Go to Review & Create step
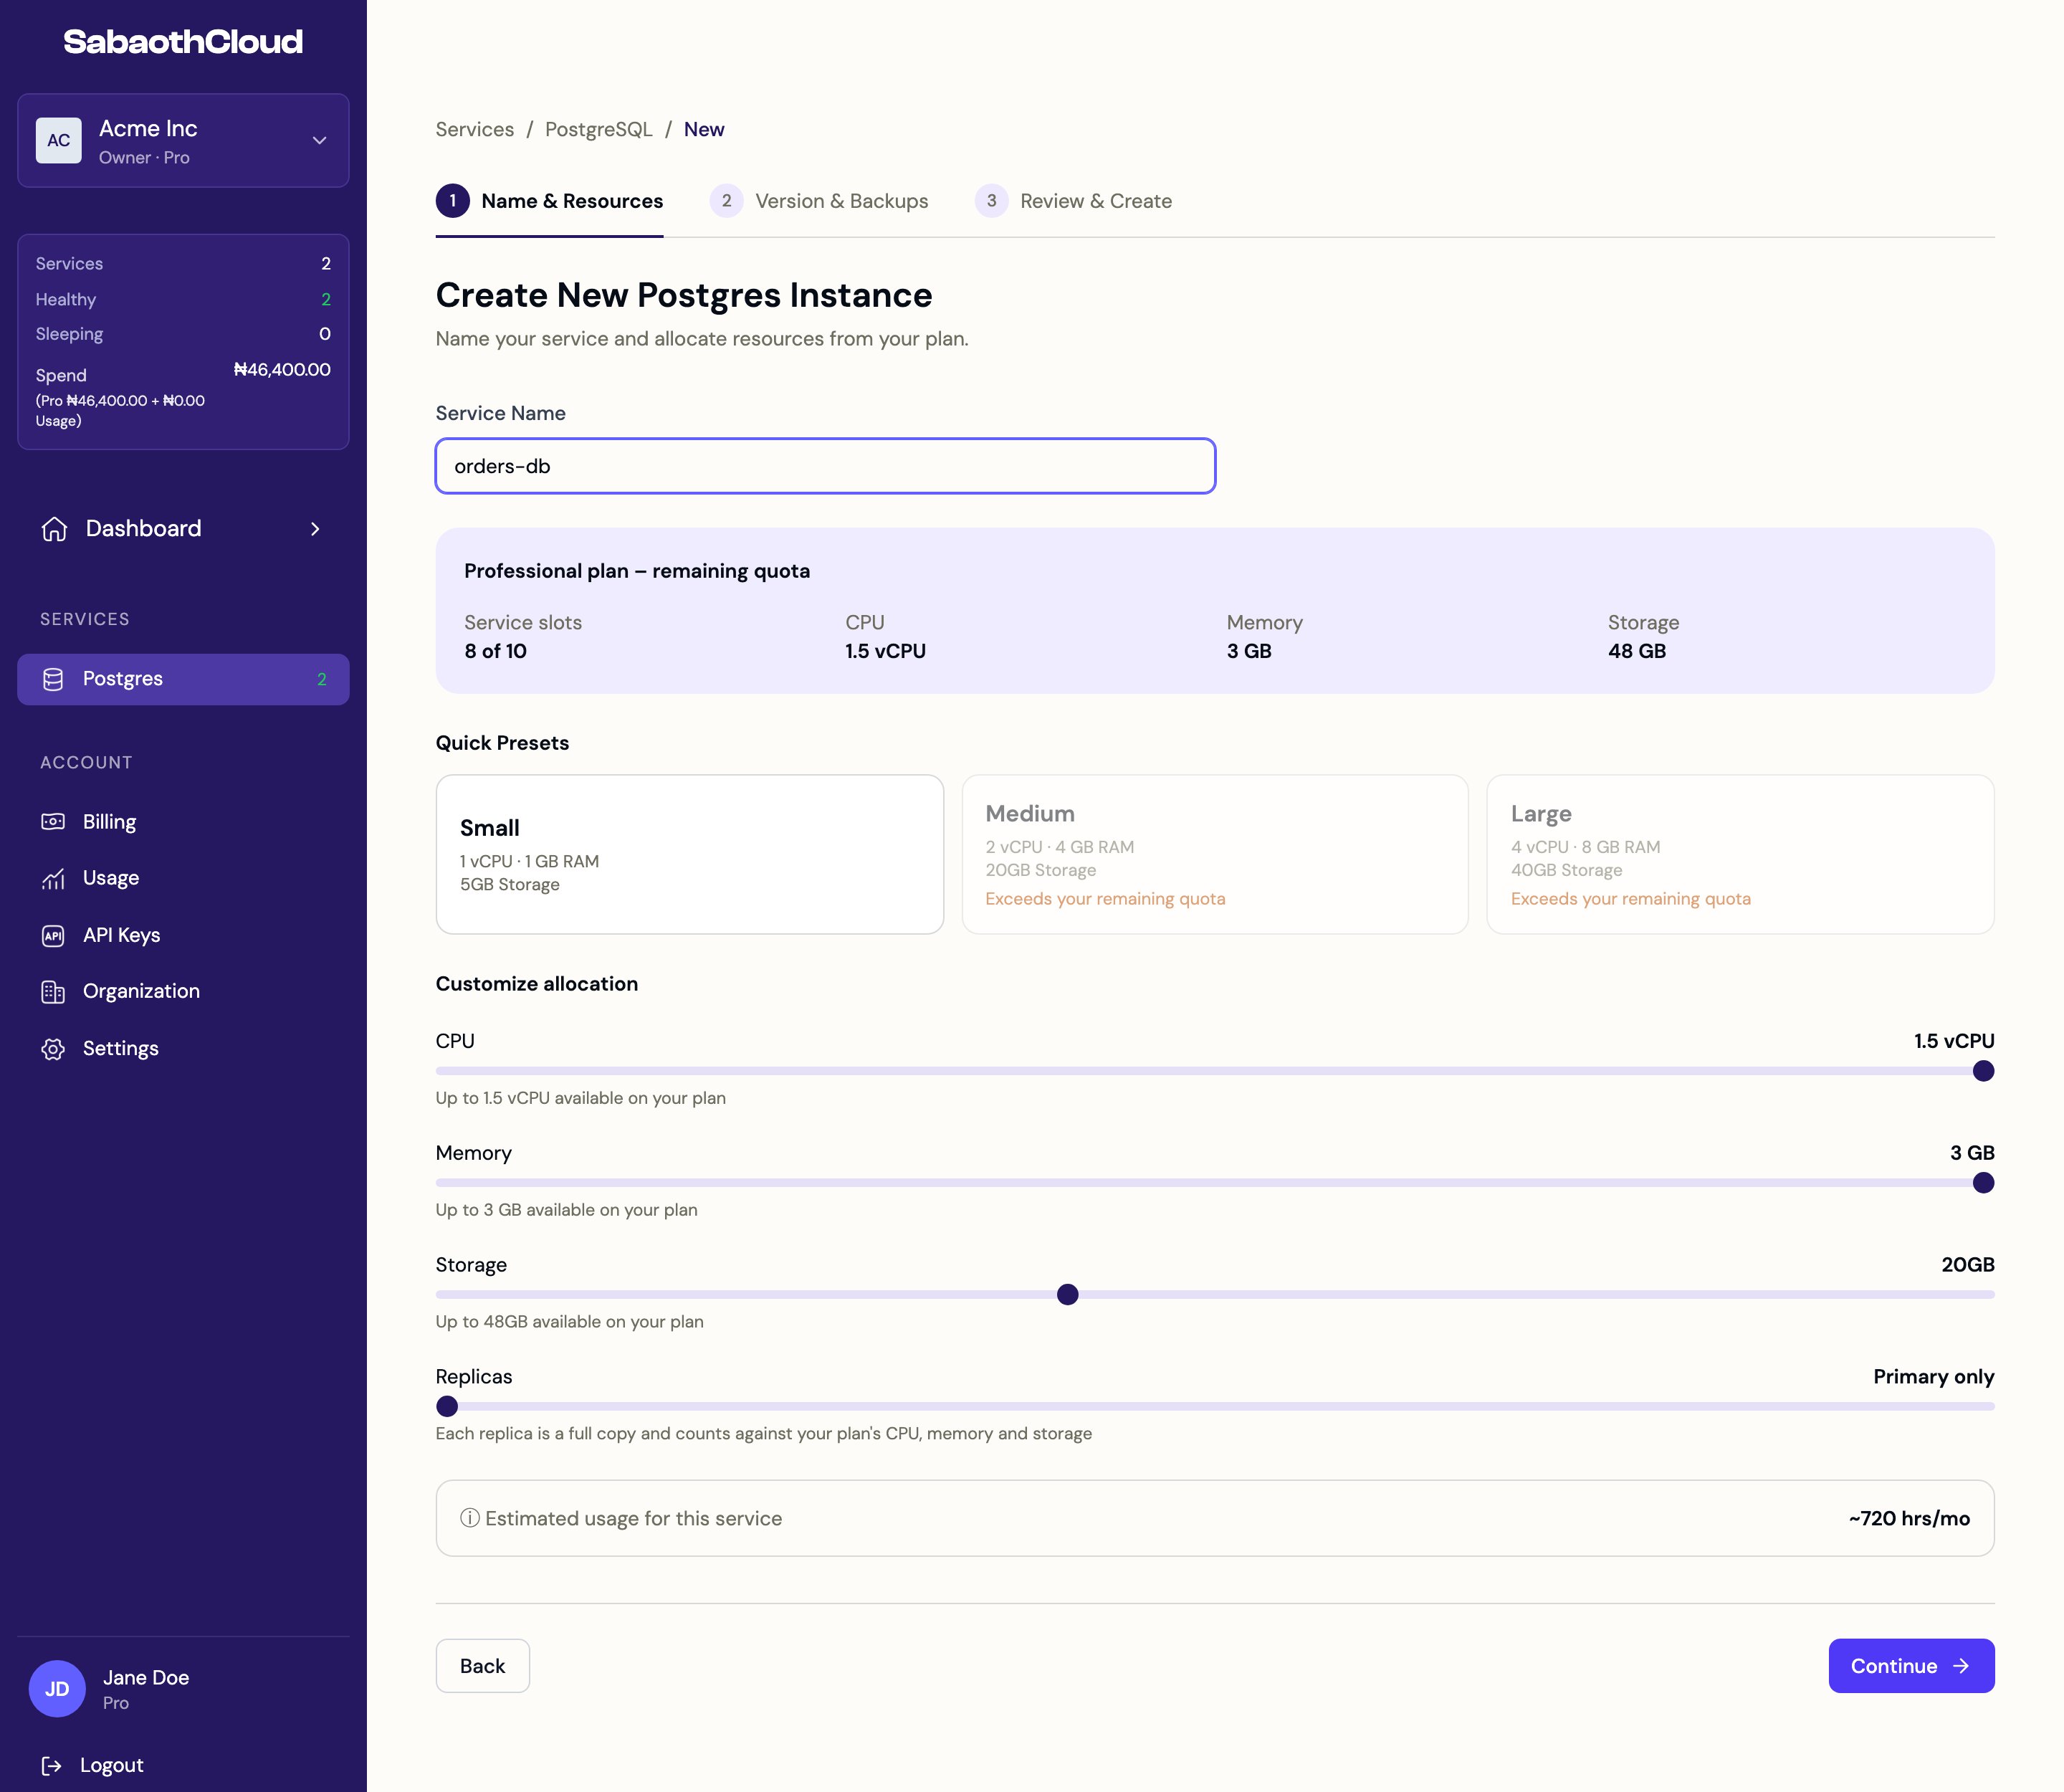 pyautogui.click(x=1073, y=201)
